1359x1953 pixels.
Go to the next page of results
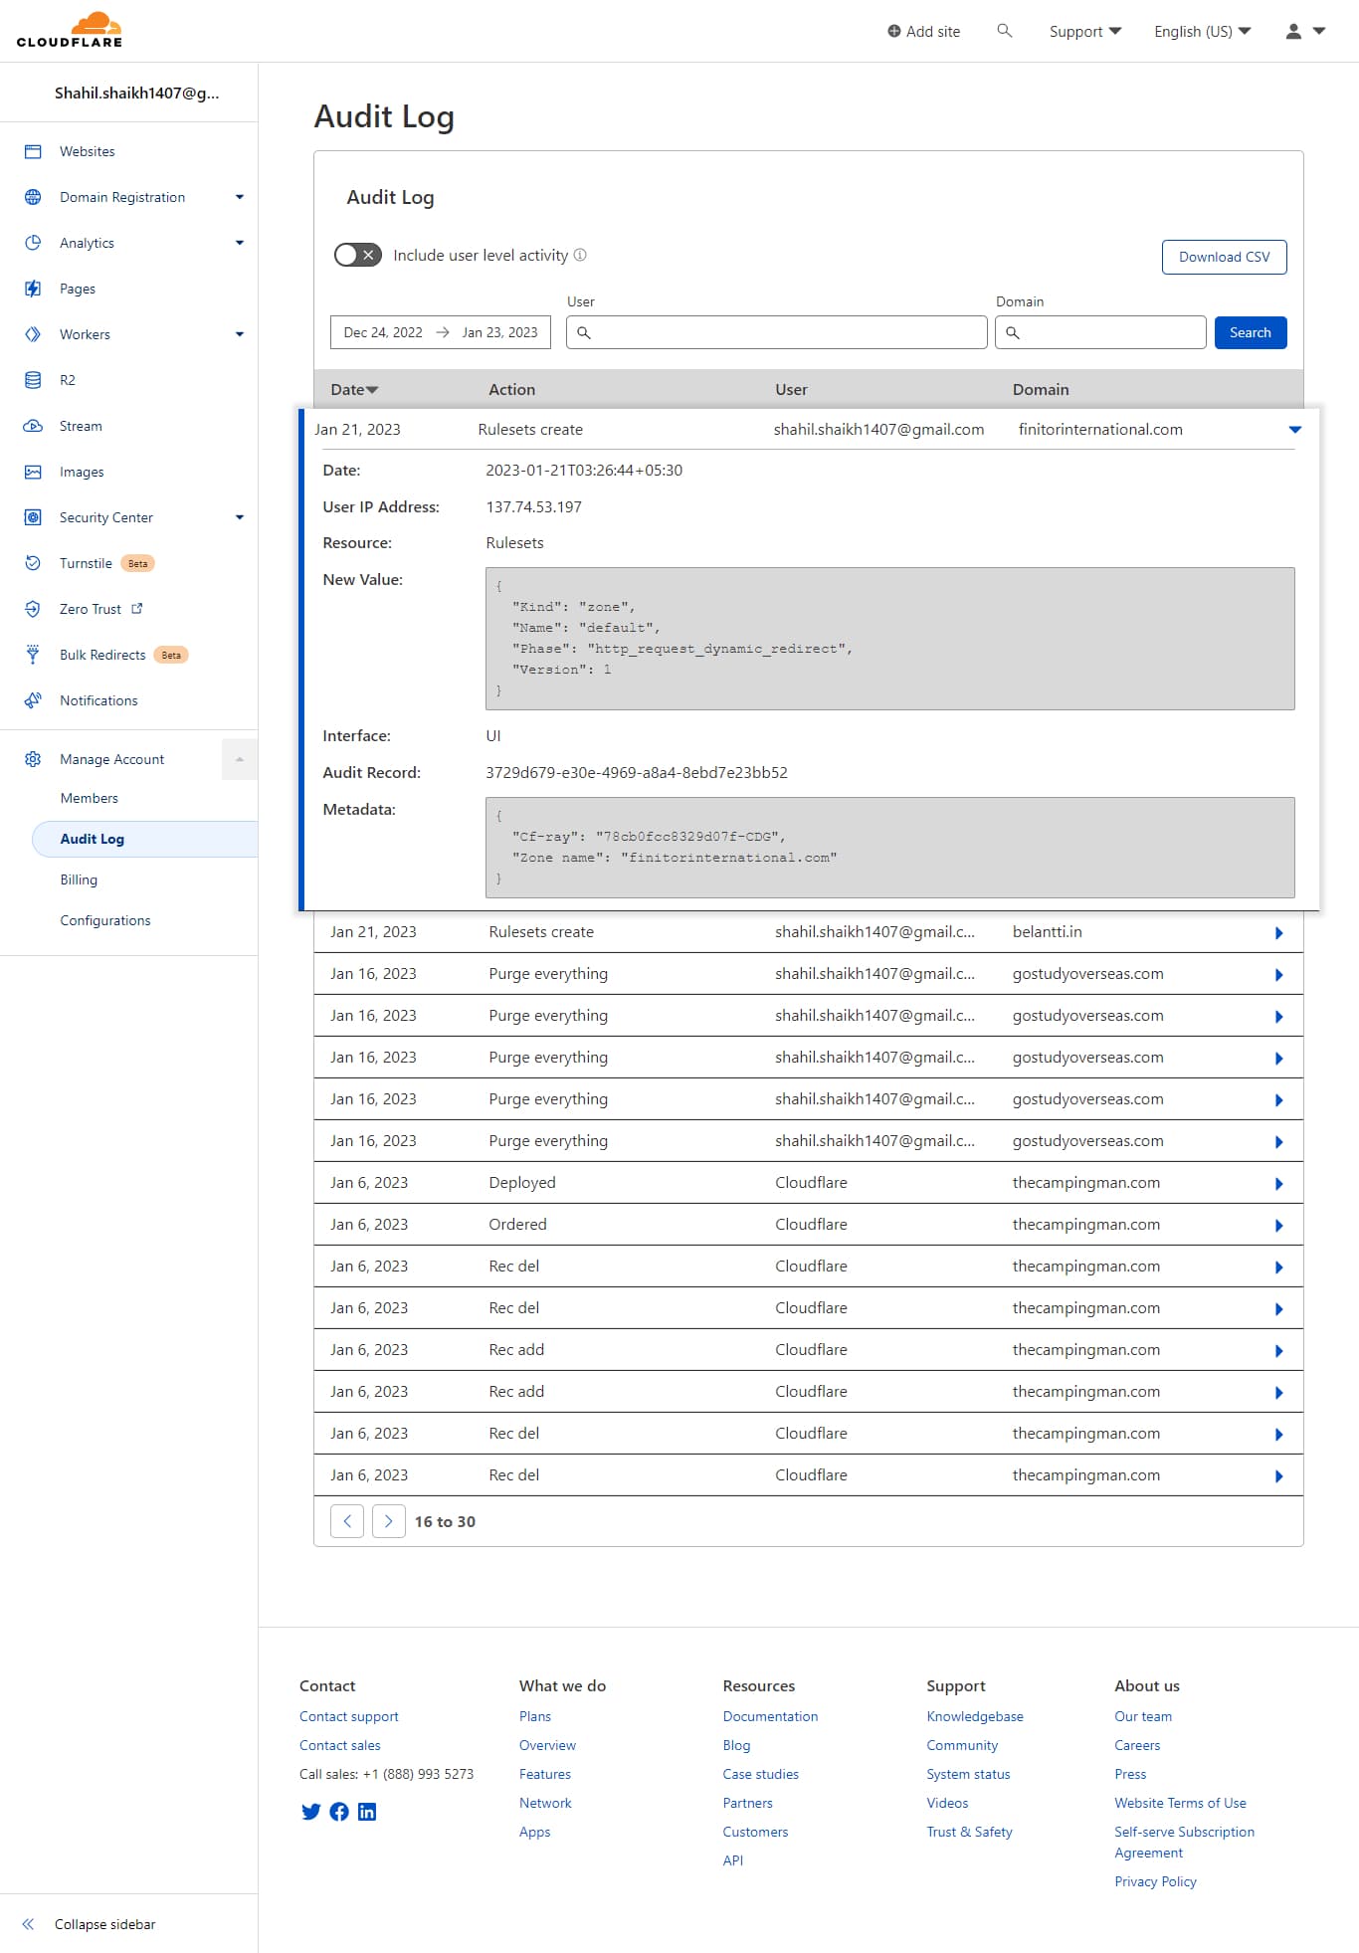389,1521
